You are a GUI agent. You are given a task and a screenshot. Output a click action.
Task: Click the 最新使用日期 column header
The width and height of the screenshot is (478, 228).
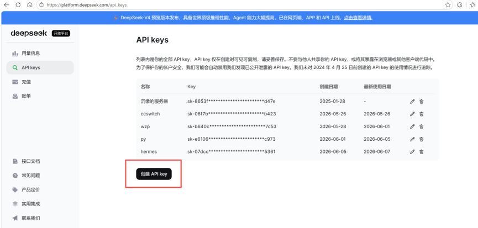(x=377, y=87)
